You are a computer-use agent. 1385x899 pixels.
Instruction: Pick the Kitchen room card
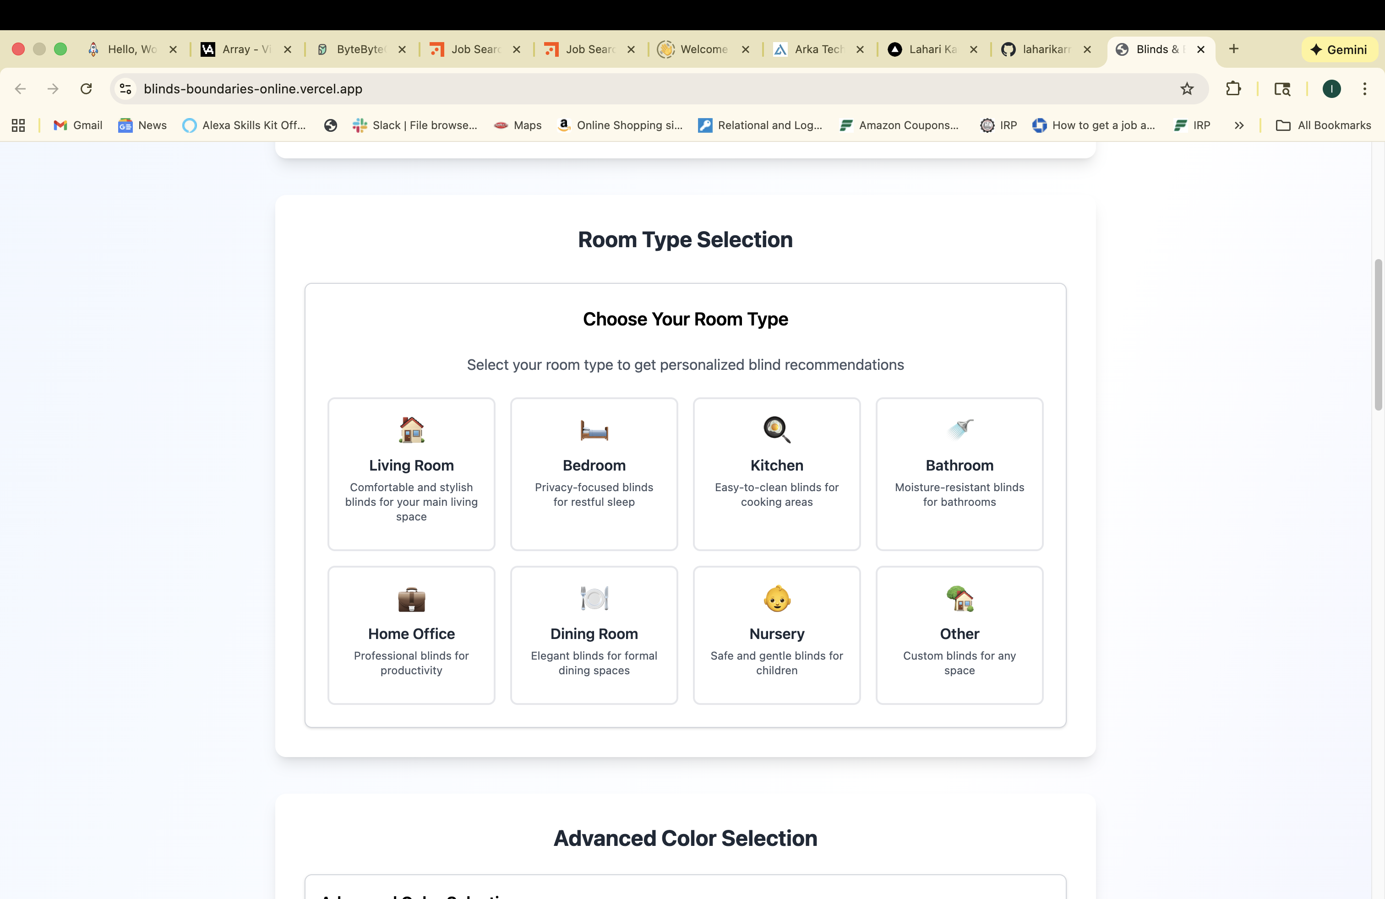point(776,474)
